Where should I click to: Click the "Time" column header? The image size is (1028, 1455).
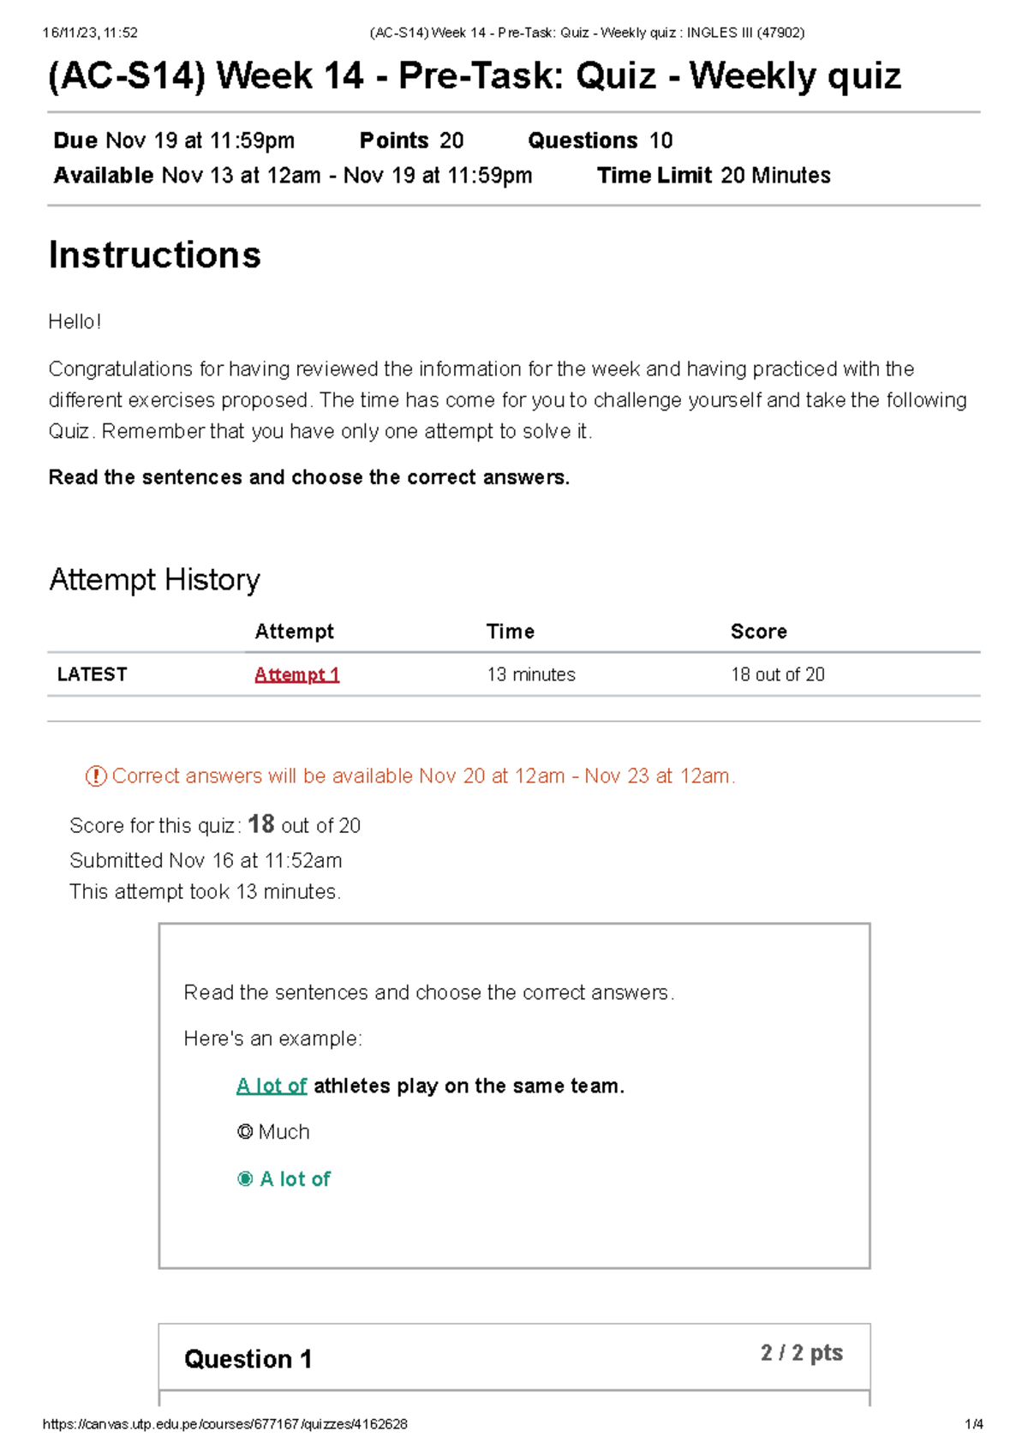pyautogui.click(x=510, y=632)
